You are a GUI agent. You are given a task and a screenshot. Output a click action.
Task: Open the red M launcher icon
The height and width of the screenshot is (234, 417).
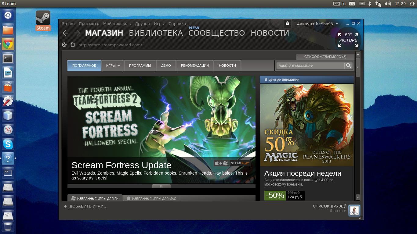point(8,130)
